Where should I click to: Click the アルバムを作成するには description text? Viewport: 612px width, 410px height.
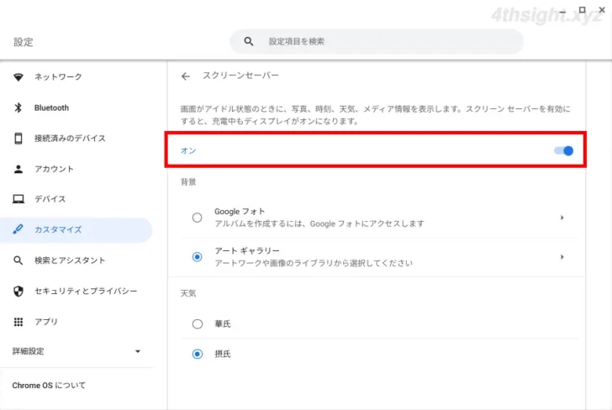(x=319, y=224)
